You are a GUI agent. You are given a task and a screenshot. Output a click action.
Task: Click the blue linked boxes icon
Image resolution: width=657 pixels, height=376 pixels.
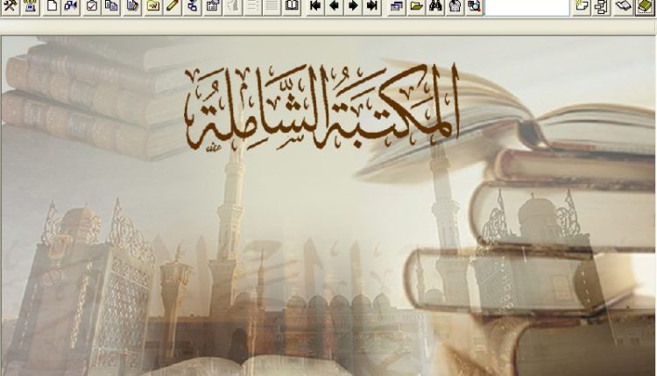pyautogui.click(x=193, y=6)
